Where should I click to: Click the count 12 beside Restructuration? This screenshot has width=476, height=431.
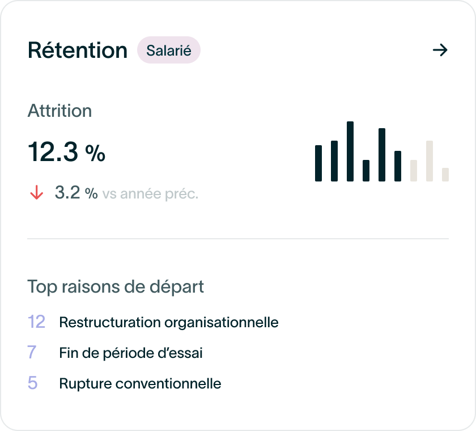click(x=36, y=322)
